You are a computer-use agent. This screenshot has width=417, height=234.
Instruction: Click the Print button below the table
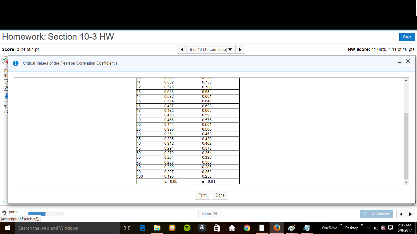point(202,195)
